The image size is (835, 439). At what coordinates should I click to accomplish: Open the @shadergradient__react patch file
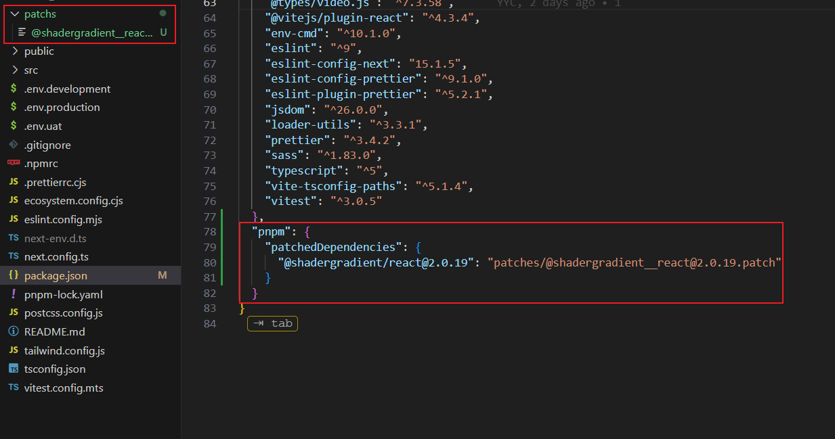click(91, 32)
